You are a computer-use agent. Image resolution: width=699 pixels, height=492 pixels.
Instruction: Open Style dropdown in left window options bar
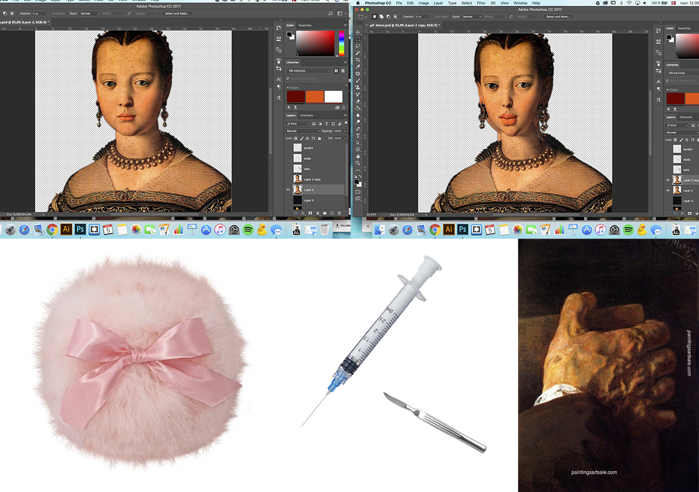pyautogui.click(x=90, y=12)
